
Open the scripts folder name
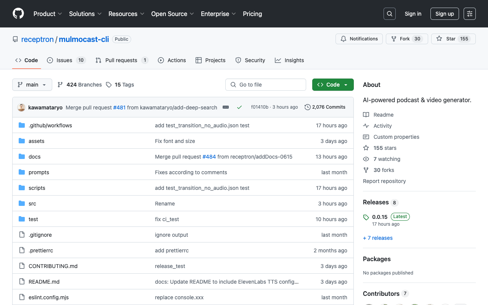[x=37, y=188]
